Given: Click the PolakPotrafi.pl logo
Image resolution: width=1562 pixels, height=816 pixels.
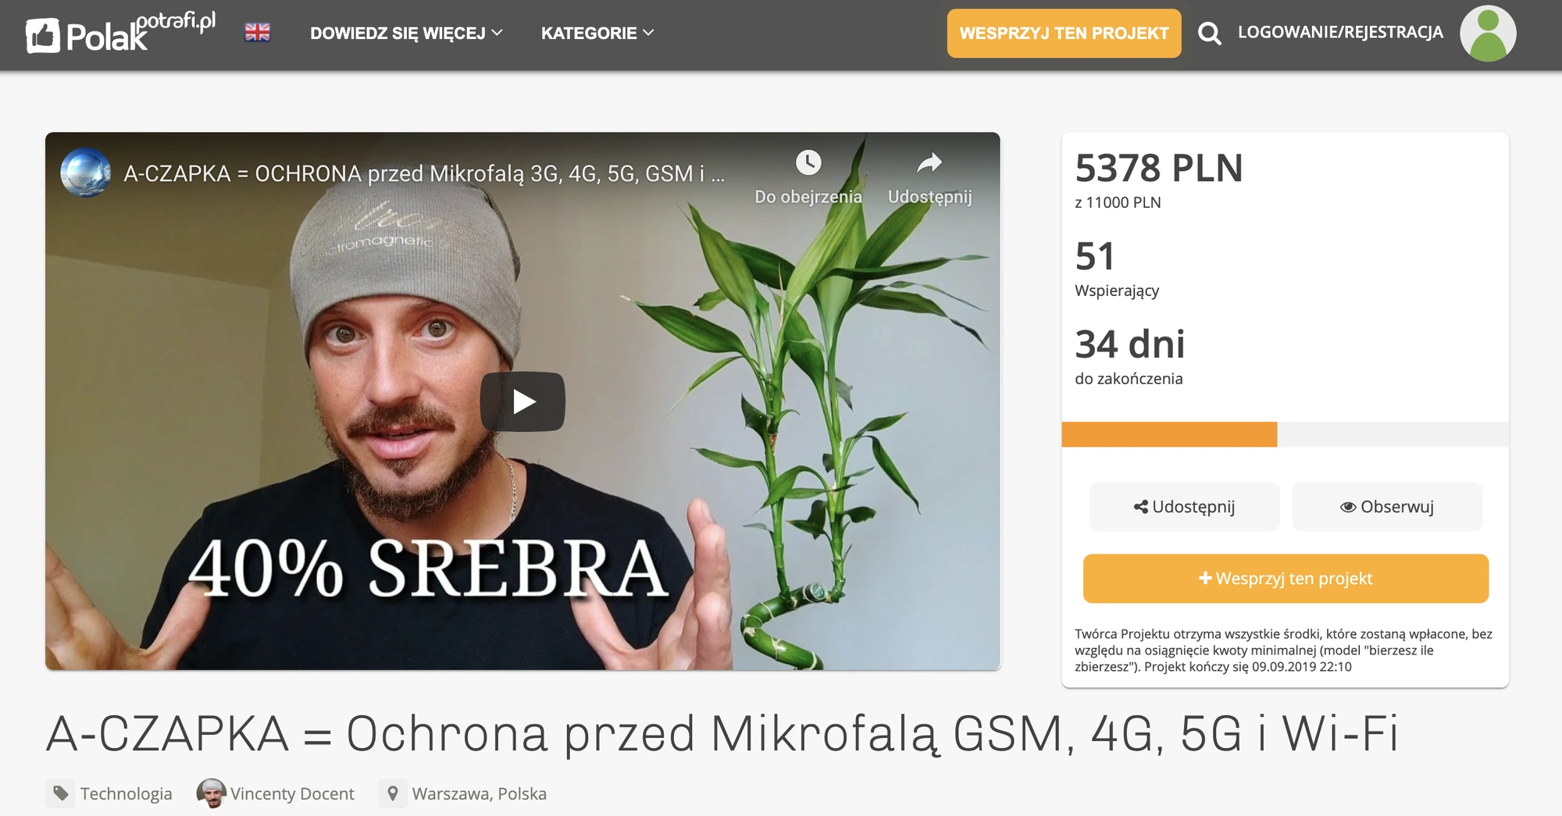Looking at the screenshot, I should point(121,33).
